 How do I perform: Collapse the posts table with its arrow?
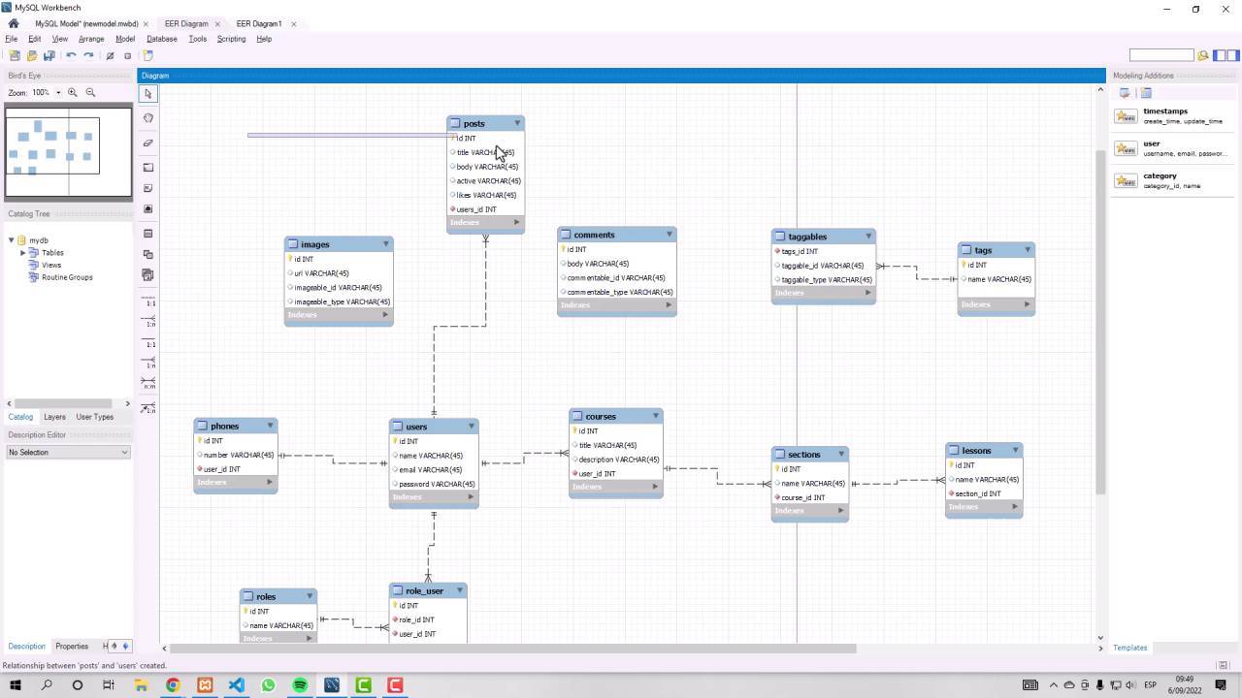click(517, 123)
